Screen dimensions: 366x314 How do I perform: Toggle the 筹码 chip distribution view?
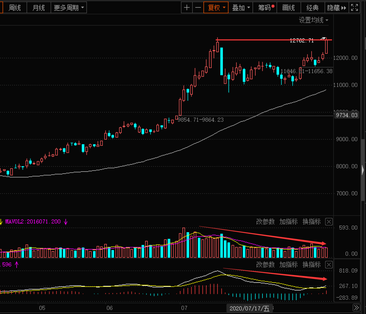[x=265, y=8]
